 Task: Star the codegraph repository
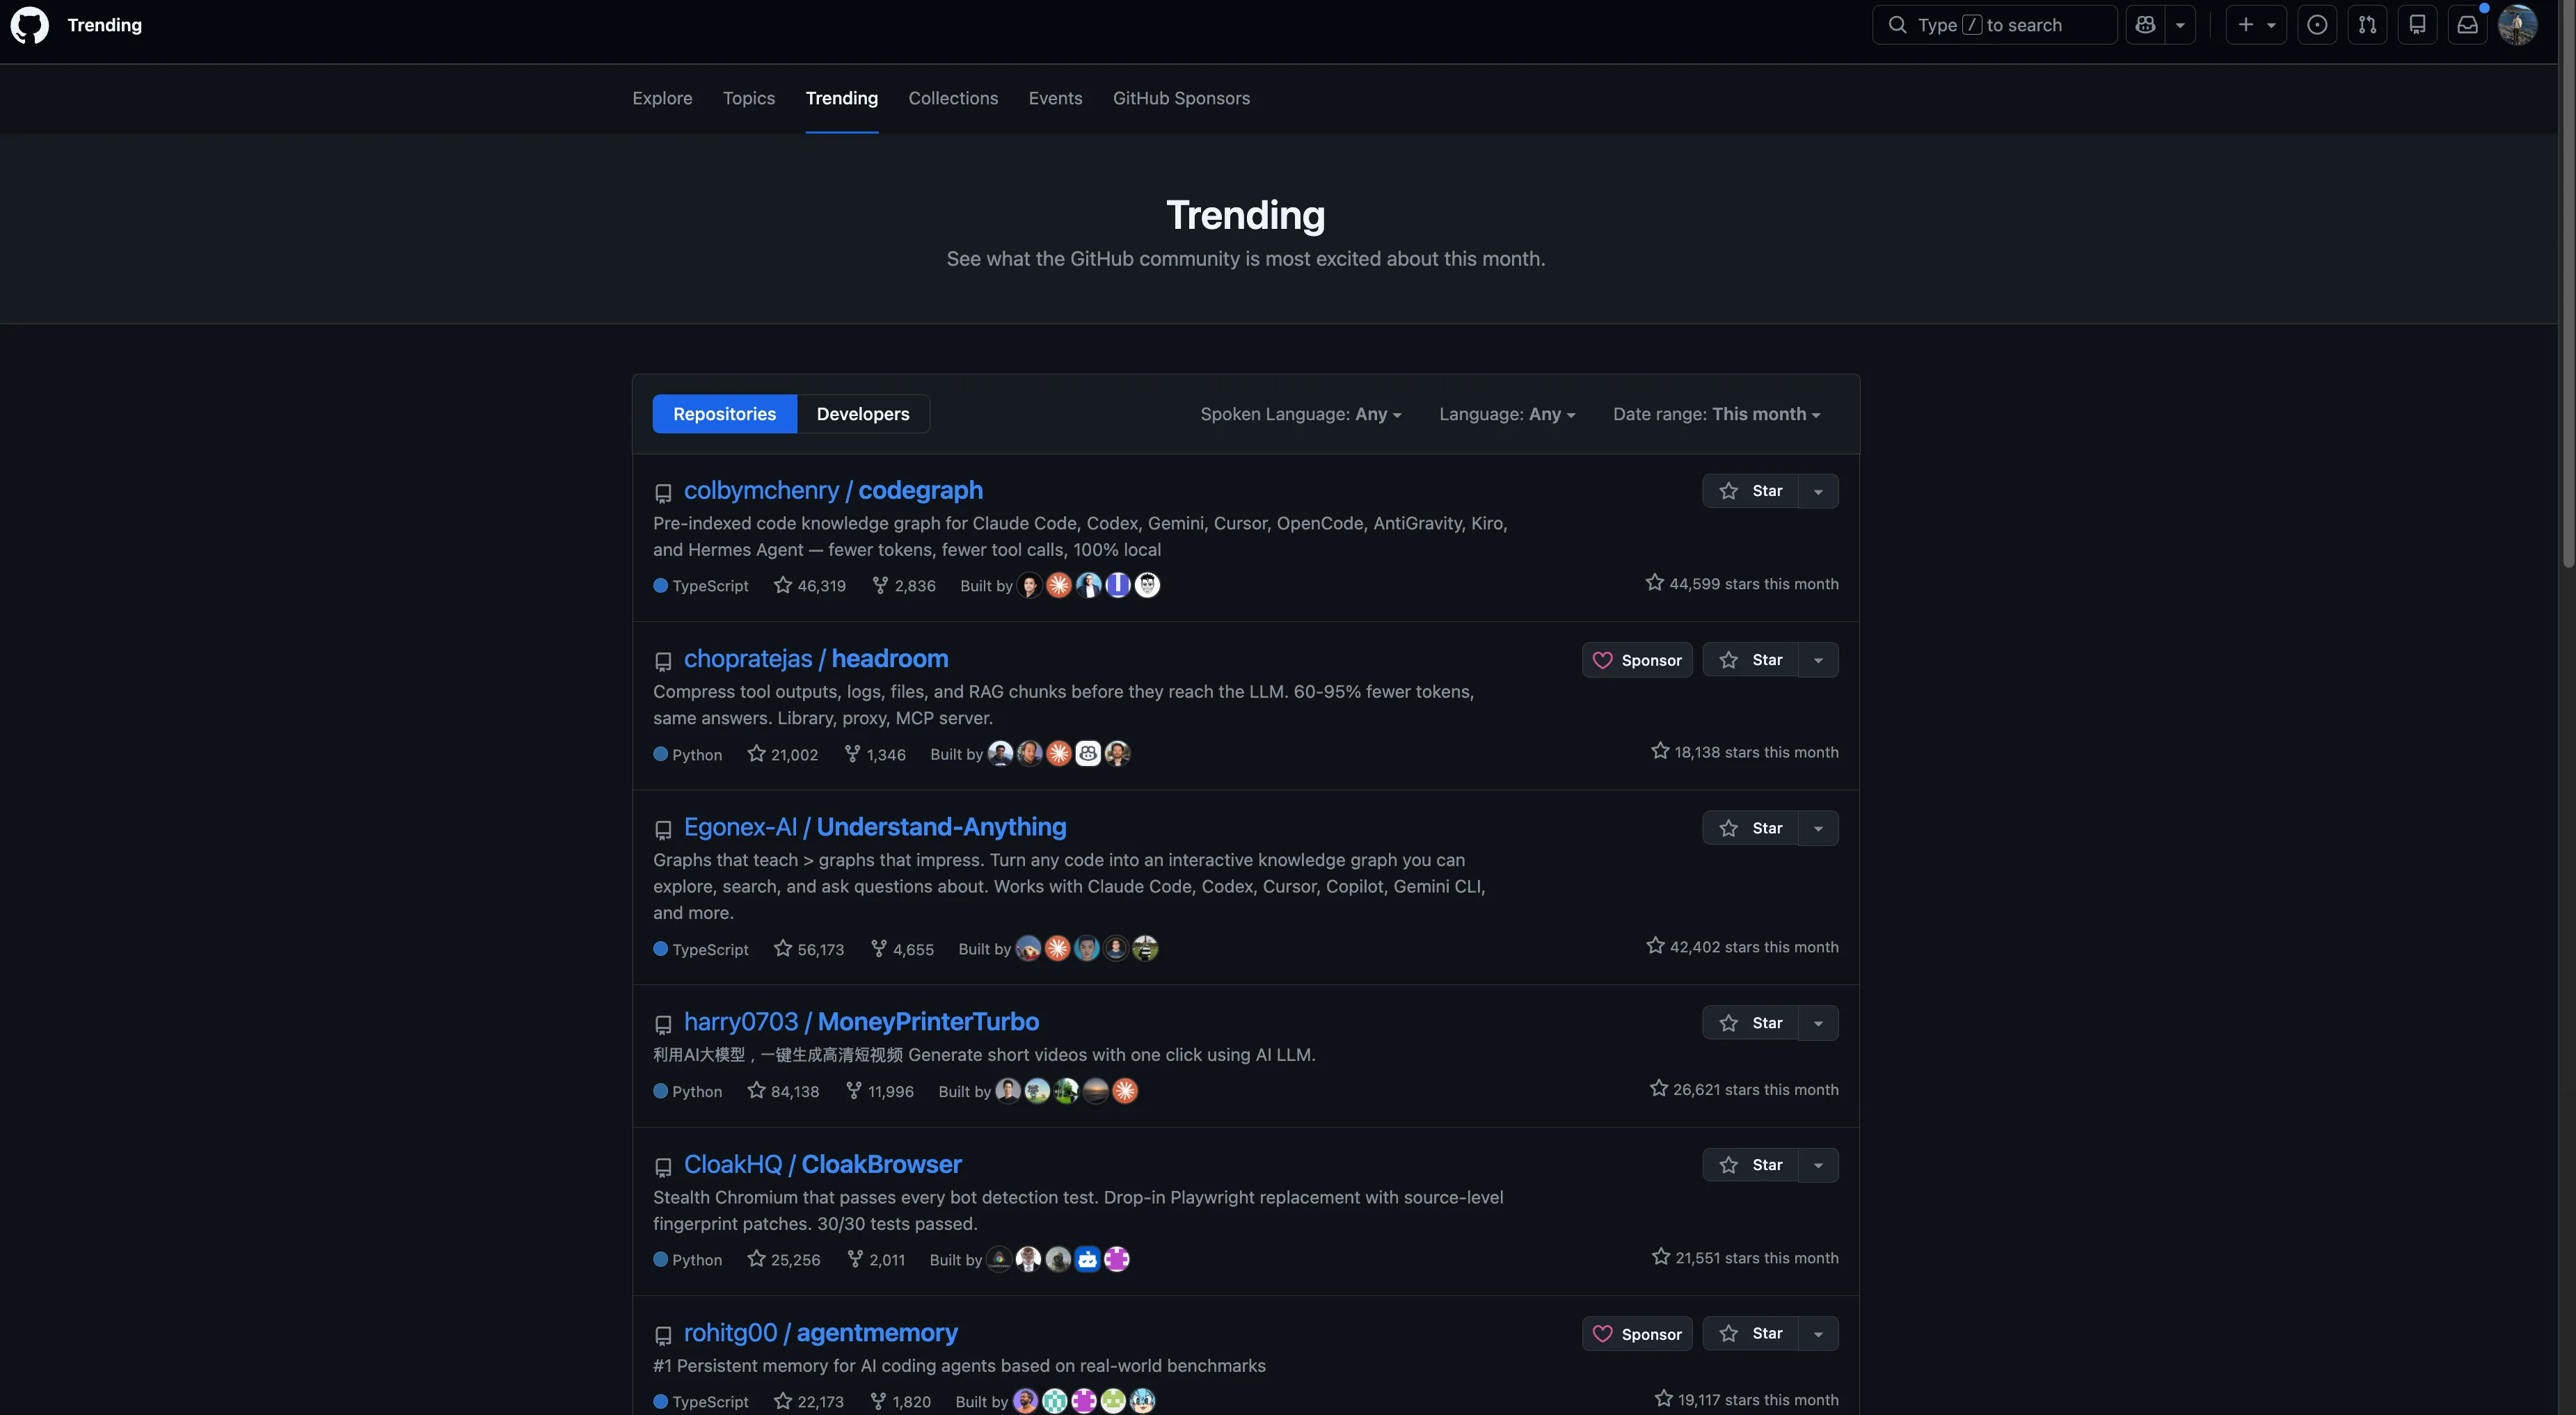point(1751,491)
